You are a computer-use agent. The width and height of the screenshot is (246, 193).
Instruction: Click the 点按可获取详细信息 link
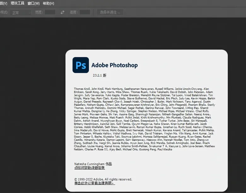[90, 168]
